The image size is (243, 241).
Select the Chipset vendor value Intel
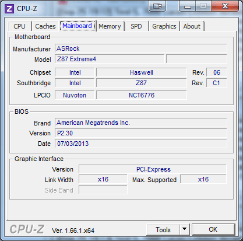pos(75,72)
